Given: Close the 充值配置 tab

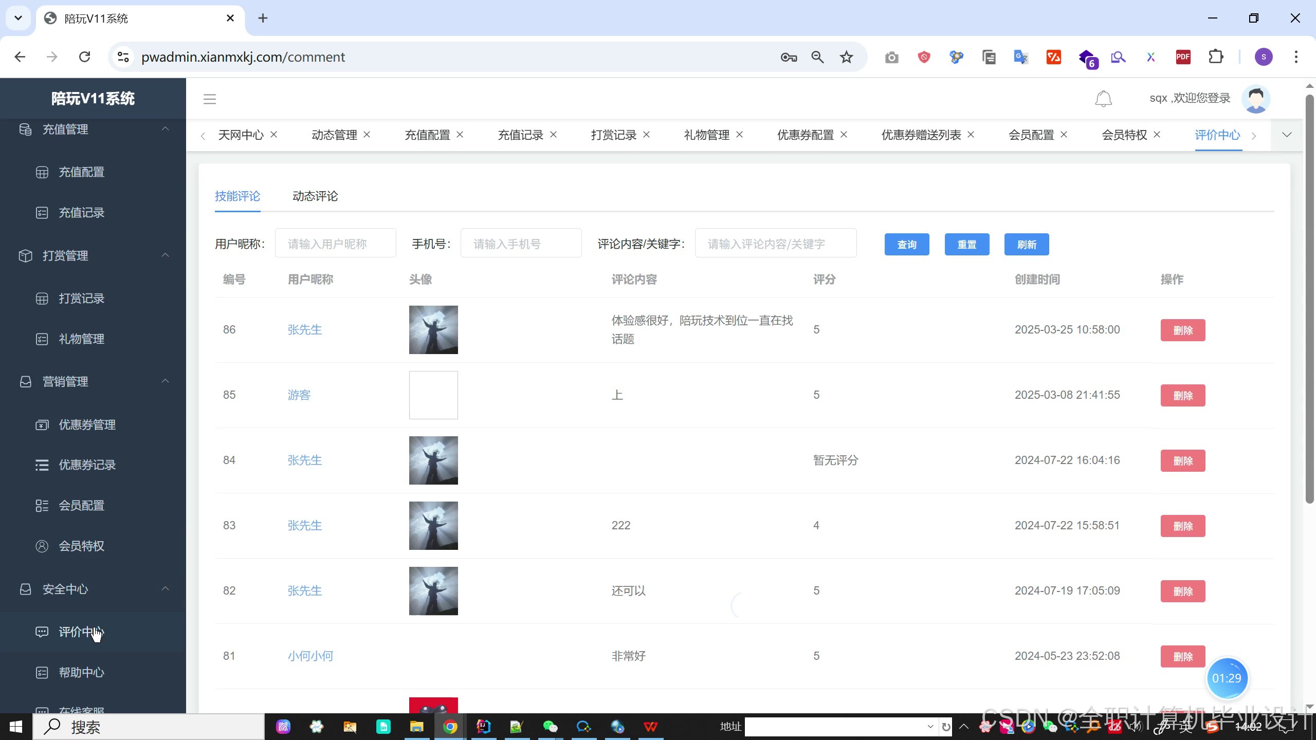Looking at the screenshot, I should pyautogui.click(x=460, y=135).
